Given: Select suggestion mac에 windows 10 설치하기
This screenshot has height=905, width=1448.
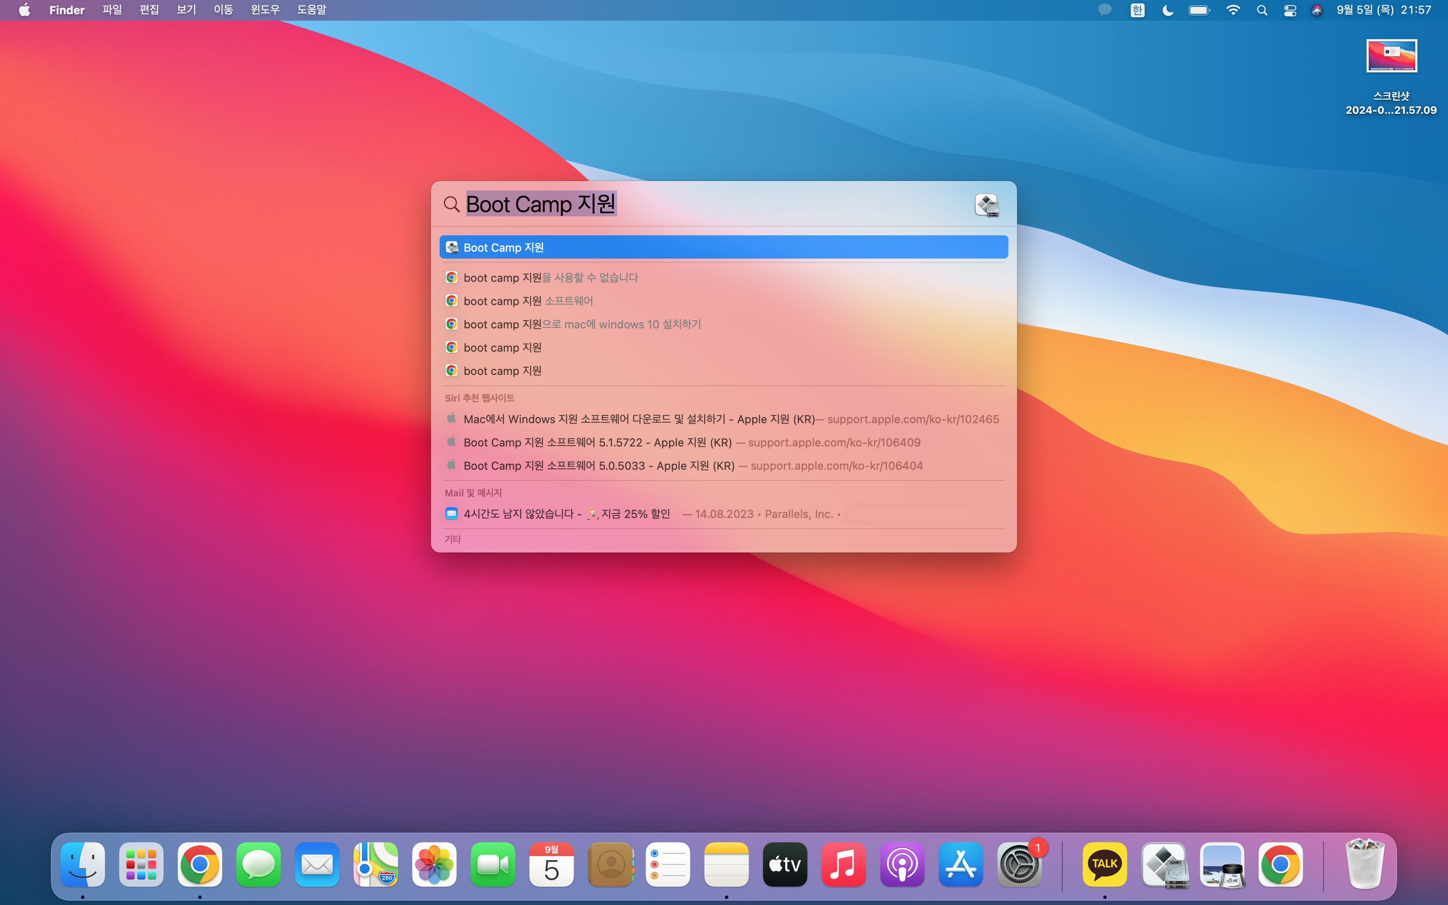Looking at the screenshot, I should pos(724,325).
